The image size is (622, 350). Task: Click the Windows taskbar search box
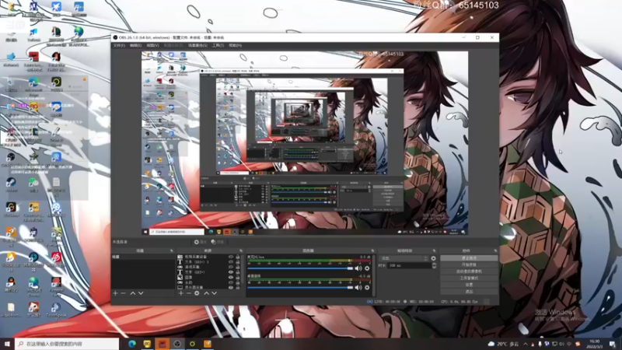tap(67, 344)
